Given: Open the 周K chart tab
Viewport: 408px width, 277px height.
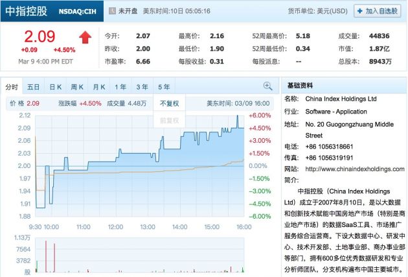Looking at the screenshot, I should tap(77, 87).
